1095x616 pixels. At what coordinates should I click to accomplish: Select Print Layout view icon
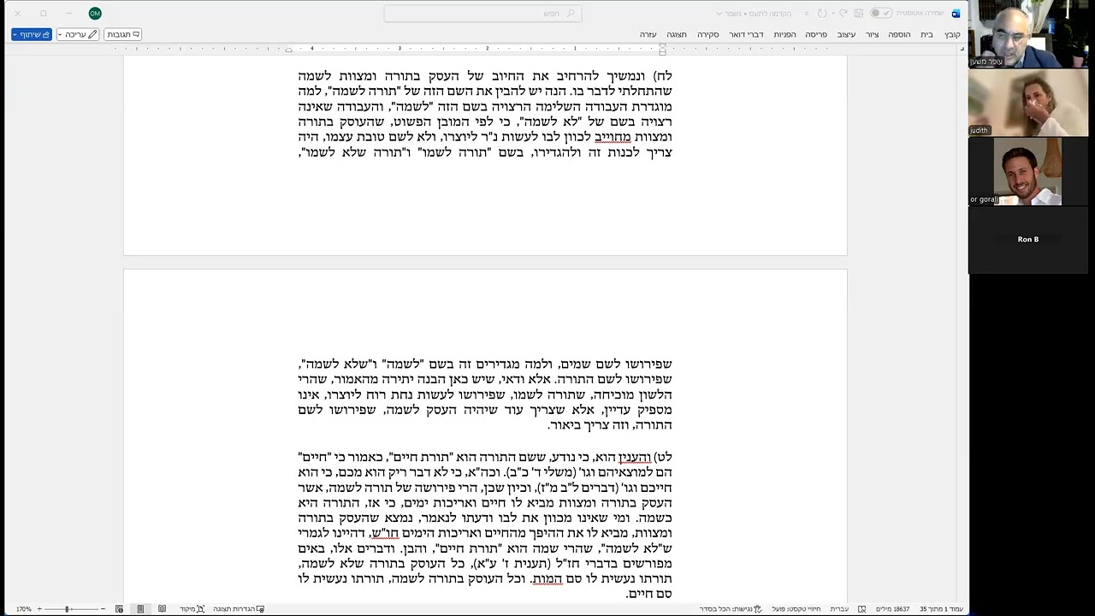(x=140, y=609)
